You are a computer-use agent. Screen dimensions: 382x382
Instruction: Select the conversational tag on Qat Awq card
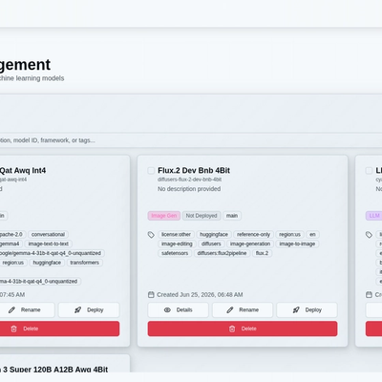tap(48, 235)
